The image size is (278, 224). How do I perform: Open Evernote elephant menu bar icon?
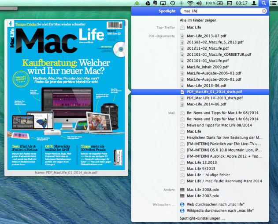pyautogui.click(x=155, y=3)
